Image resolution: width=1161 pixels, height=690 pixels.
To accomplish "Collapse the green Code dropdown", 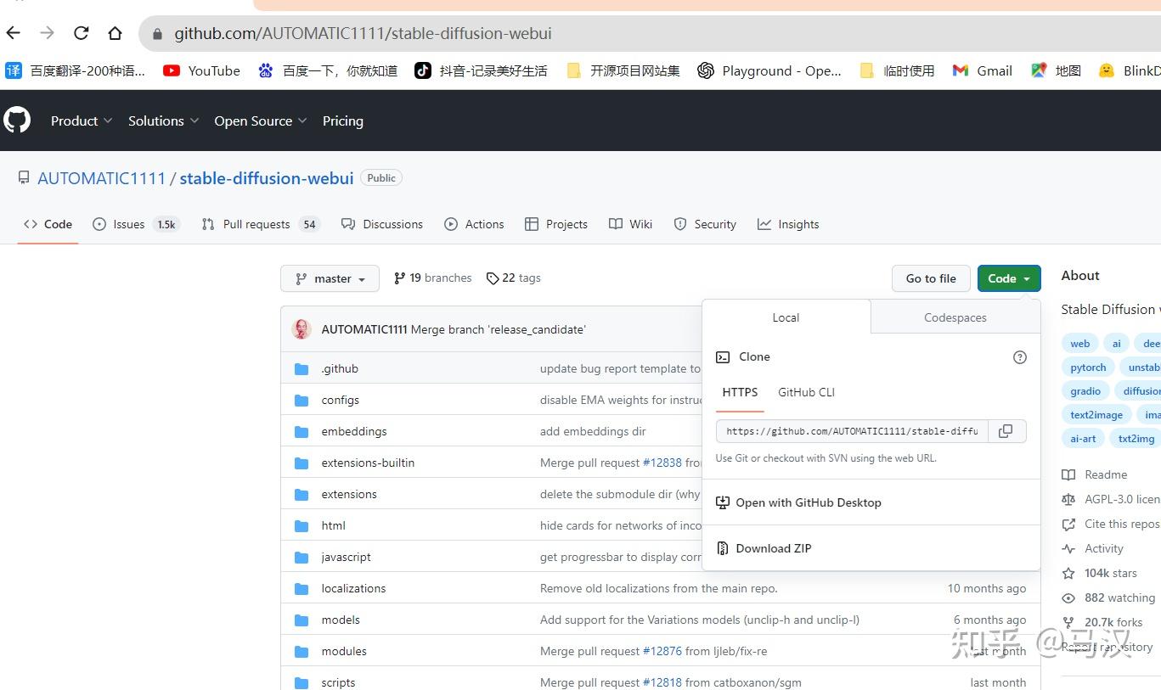I will [x=1008, y=278].
